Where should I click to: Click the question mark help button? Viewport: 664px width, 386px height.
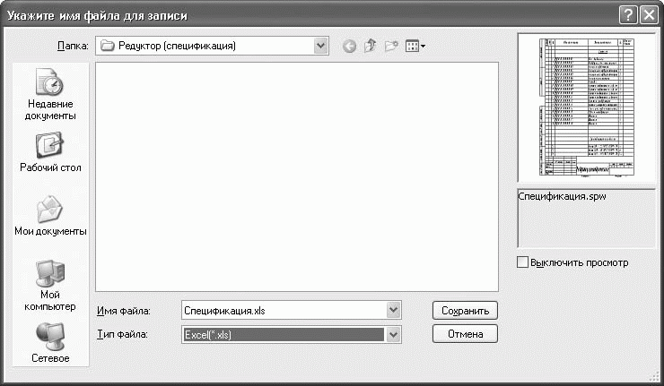(x=626, y=13)
